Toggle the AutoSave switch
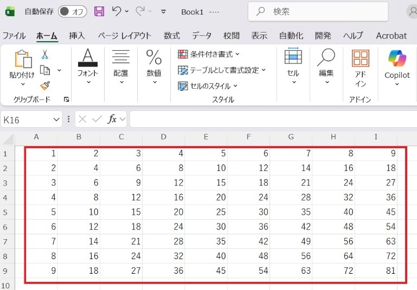417x290 pixels. click(x=72, y=12)
